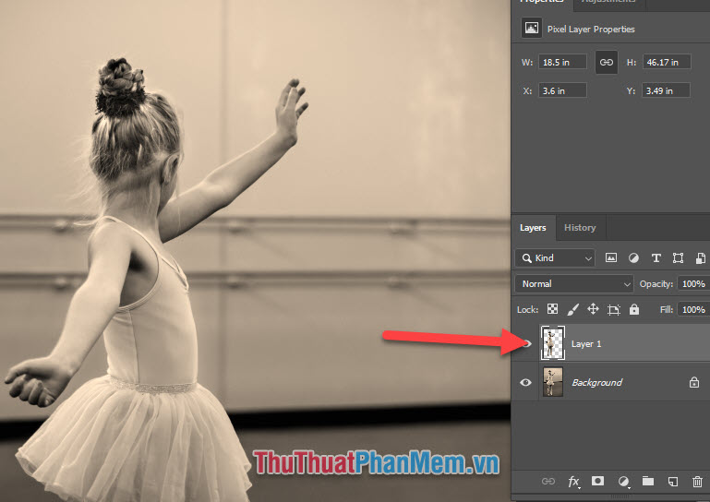Viewport: 710px width, 502px height.
Task: Create a new layer icon
Action: 673,481
